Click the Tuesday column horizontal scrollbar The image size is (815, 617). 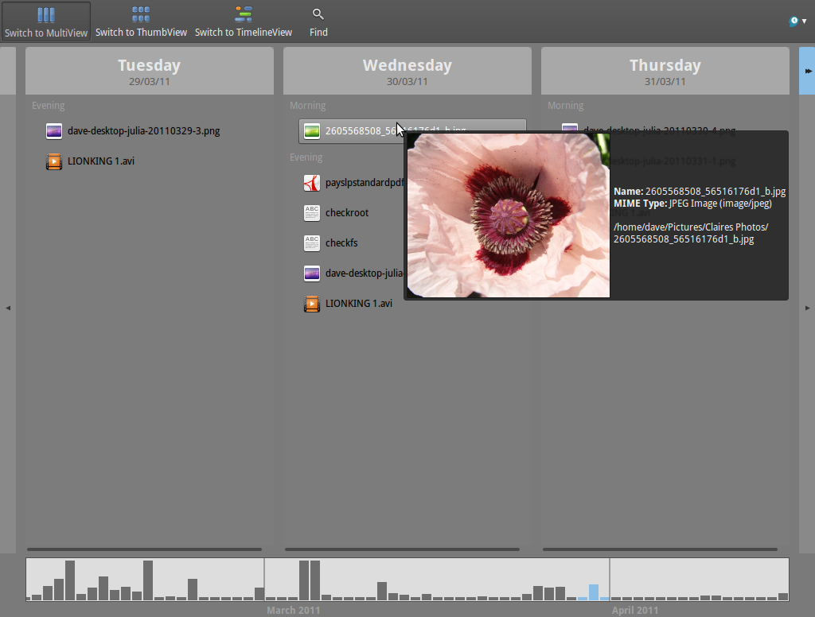click(144, 549)
